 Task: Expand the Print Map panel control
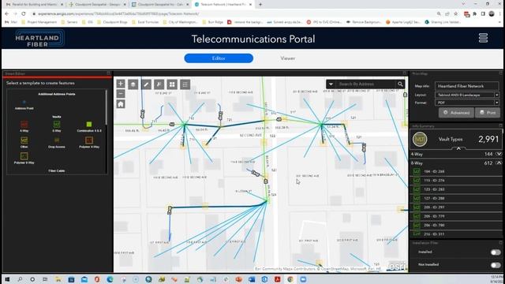[500, 73]
